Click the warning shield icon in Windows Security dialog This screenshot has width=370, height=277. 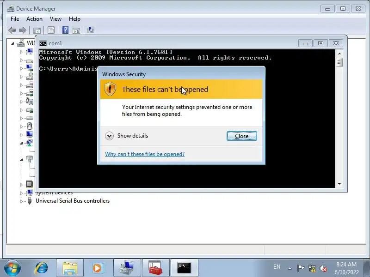click(110, 89)
